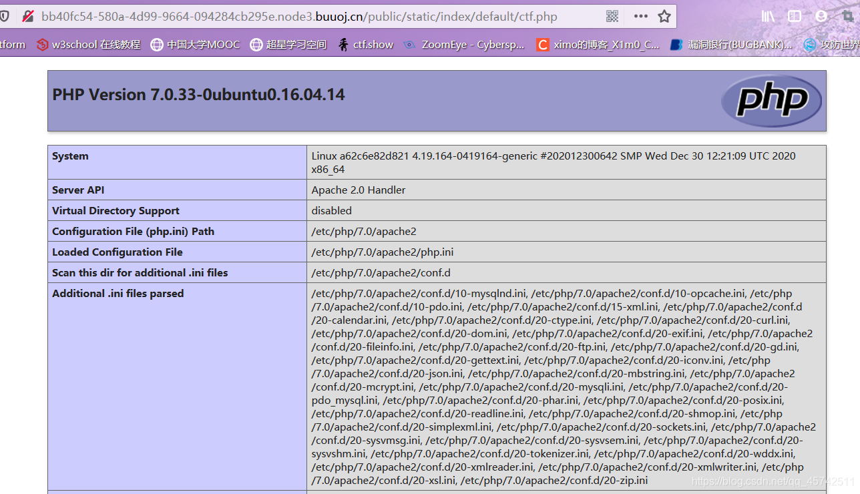
Task: Show sidebars icon in toolbar
Action: pyautogui.click(x=795, y=16)
